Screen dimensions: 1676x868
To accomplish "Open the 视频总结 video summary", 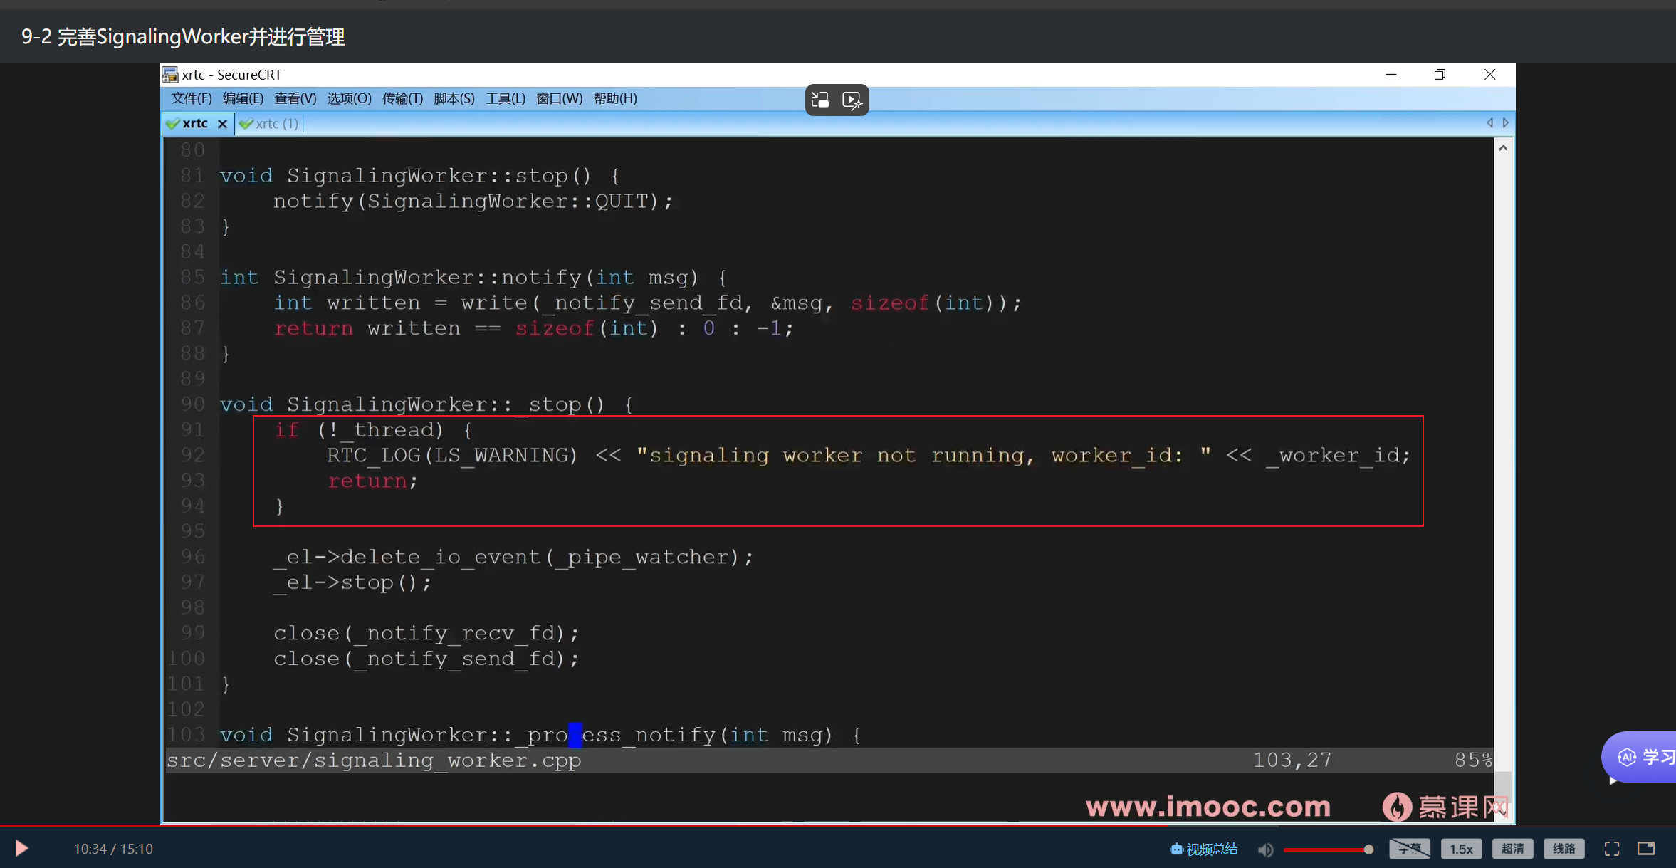I will coord(1204,849).
